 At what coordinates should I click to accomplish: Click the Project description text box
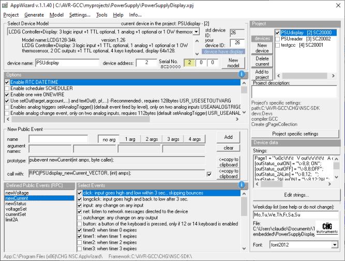(294, 92)
